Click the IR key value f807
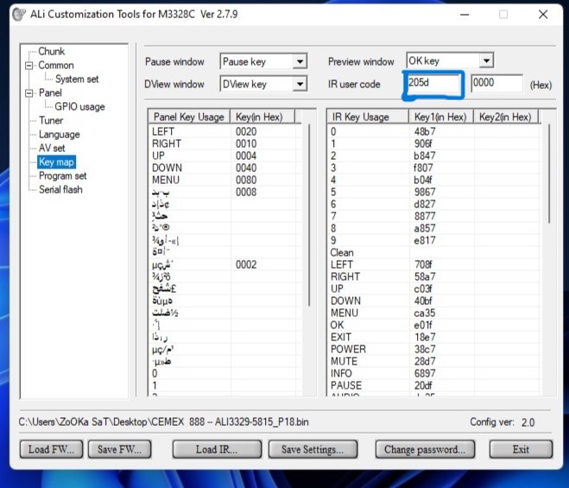This screenshot has height=488, width=569. tap(423, 168)
